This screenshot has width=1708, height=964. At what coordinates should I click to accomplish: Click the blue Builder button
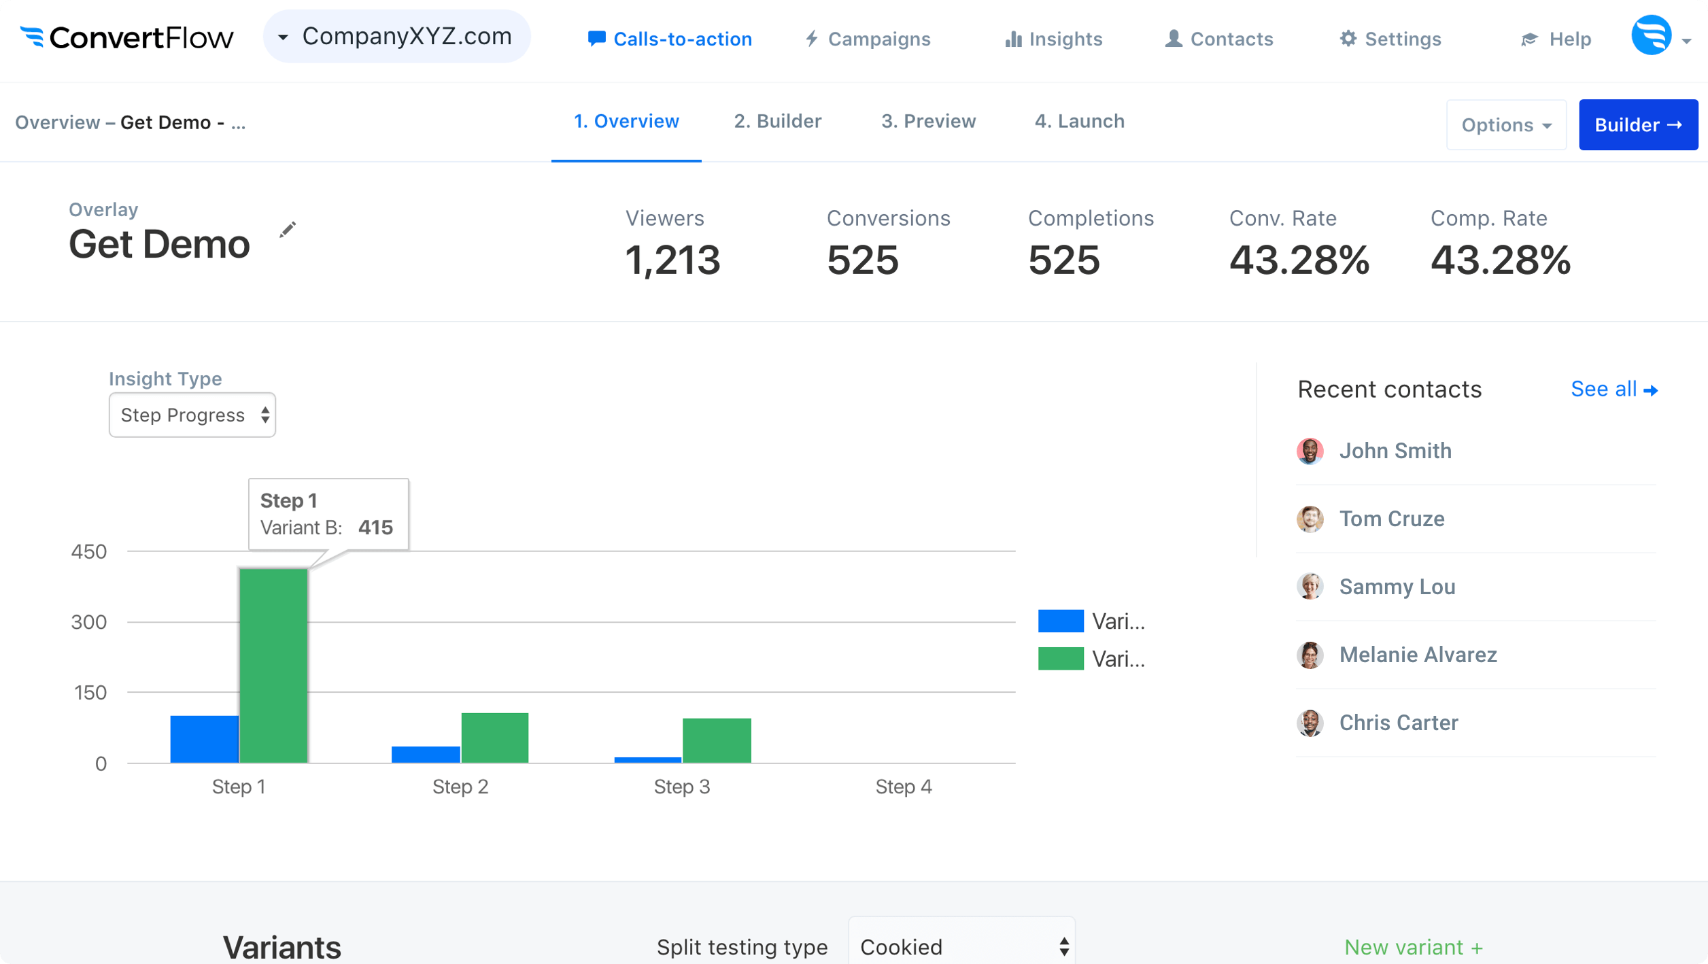1638,125
